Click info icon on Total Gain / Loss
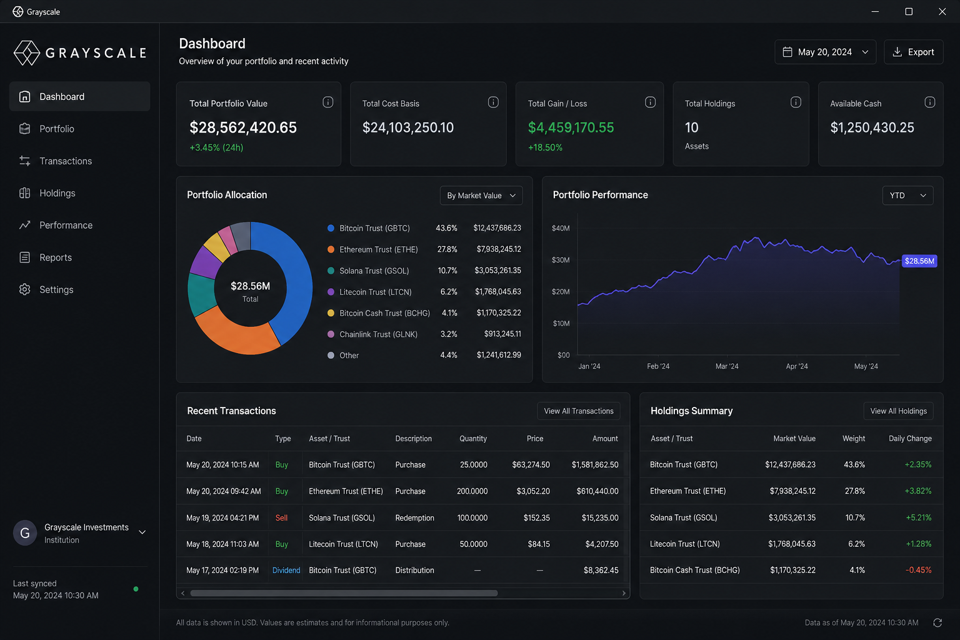 click(x=650, y=102)
